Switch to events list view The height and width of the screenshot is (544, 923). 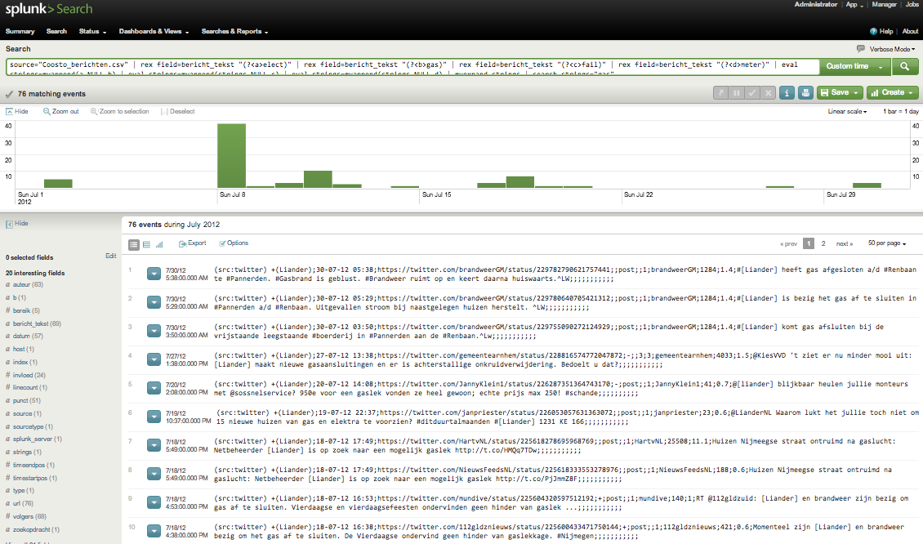134,243
